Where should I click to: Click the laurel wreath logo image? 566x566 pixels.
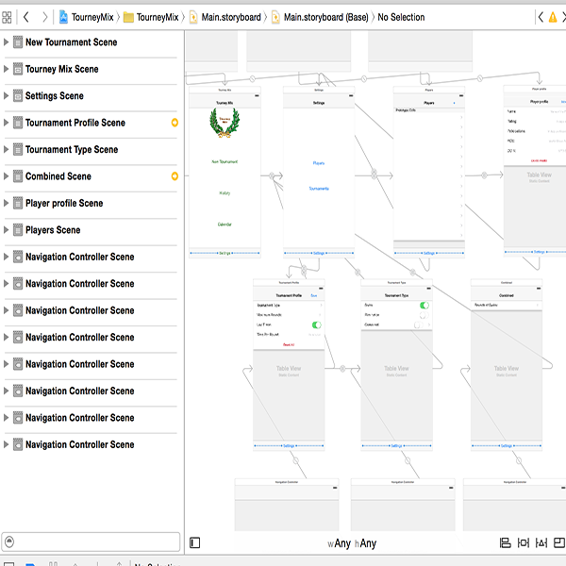225,123
